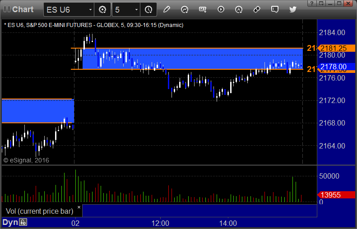This screenshot has width=357, height=229.
Task: Expand the ES U6 symbol dropdown
Action: click(90, 10)
